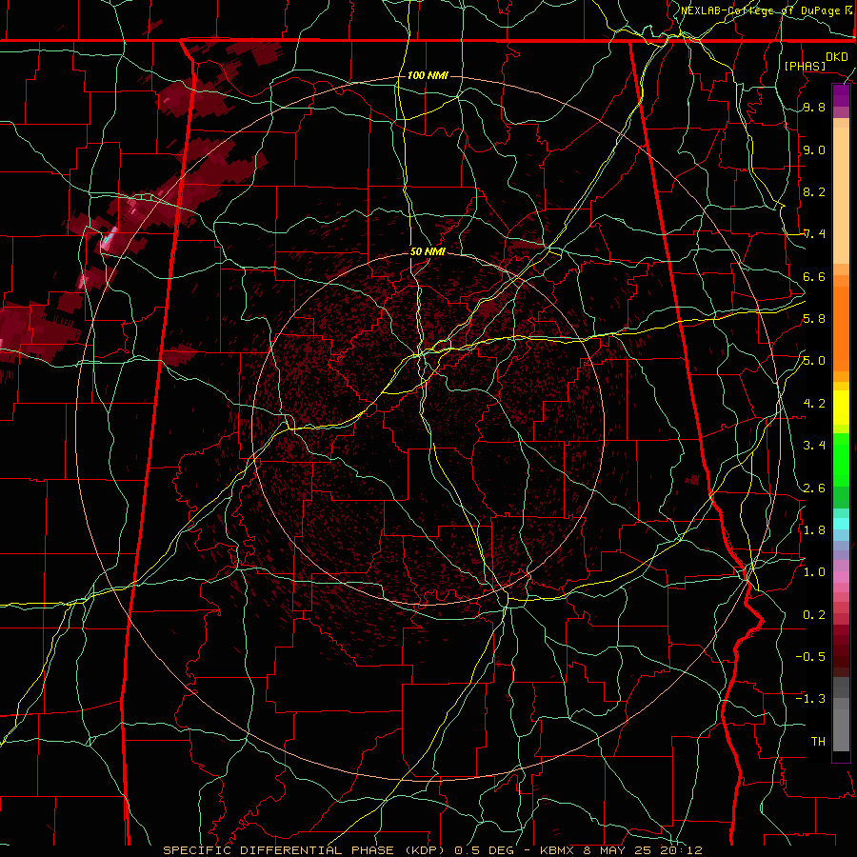Viewport: 857px width, 857px height.
Task: Pick the pale peach swatch on the color bar
Action: tap(841, 197)
